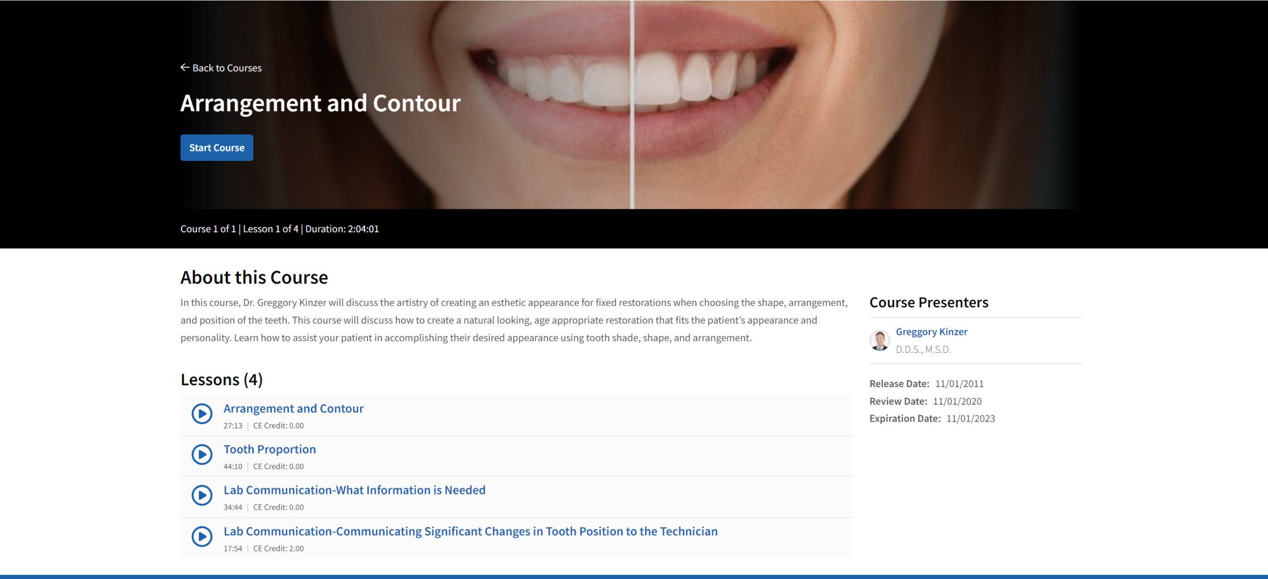Click the back arrow icon beside Back to Courses
The height and width of the screenshot is (579, 1268).
(x=185, y=67)
